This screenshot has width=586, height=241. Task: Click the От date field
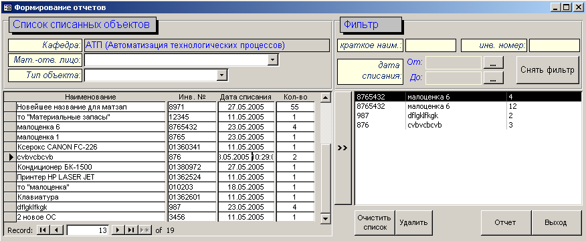pyautogui.click(x=454, y=63)
